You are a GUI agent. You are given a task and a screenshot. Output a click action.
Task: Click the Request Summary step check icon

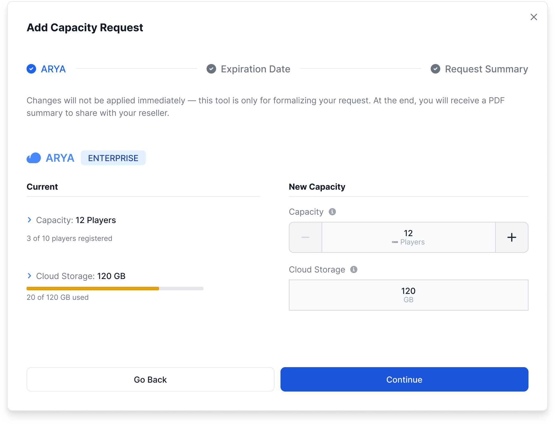coord(435,69)
